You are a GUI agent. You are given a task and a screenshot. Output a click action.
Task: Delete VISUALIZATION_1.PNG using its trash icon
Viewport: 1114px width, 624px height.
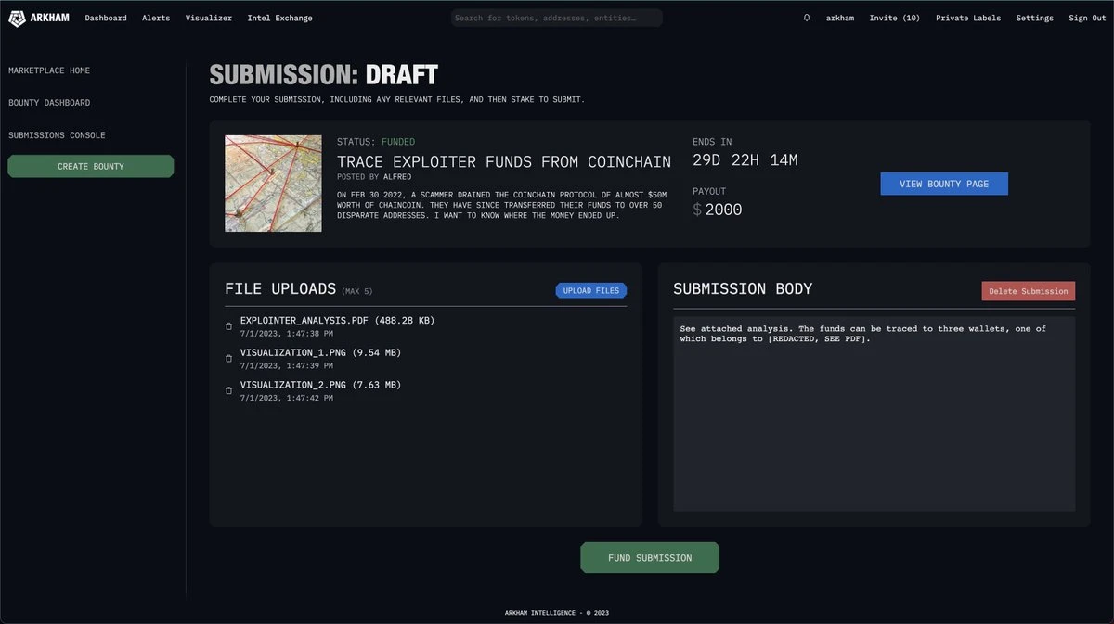click(229, 358)
